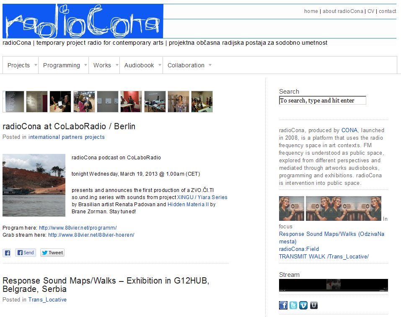This screenshot has height=317, width=401.
Task: Click the single vintage radio woman image
Action: point(292,208)
